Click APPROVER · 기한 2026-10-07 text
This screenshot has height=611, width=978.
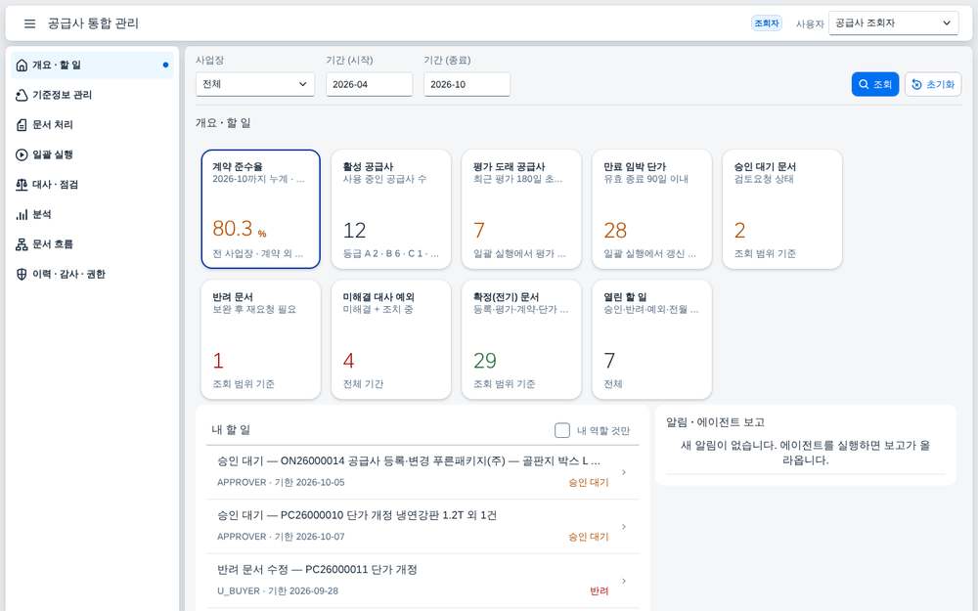(281, 537)
